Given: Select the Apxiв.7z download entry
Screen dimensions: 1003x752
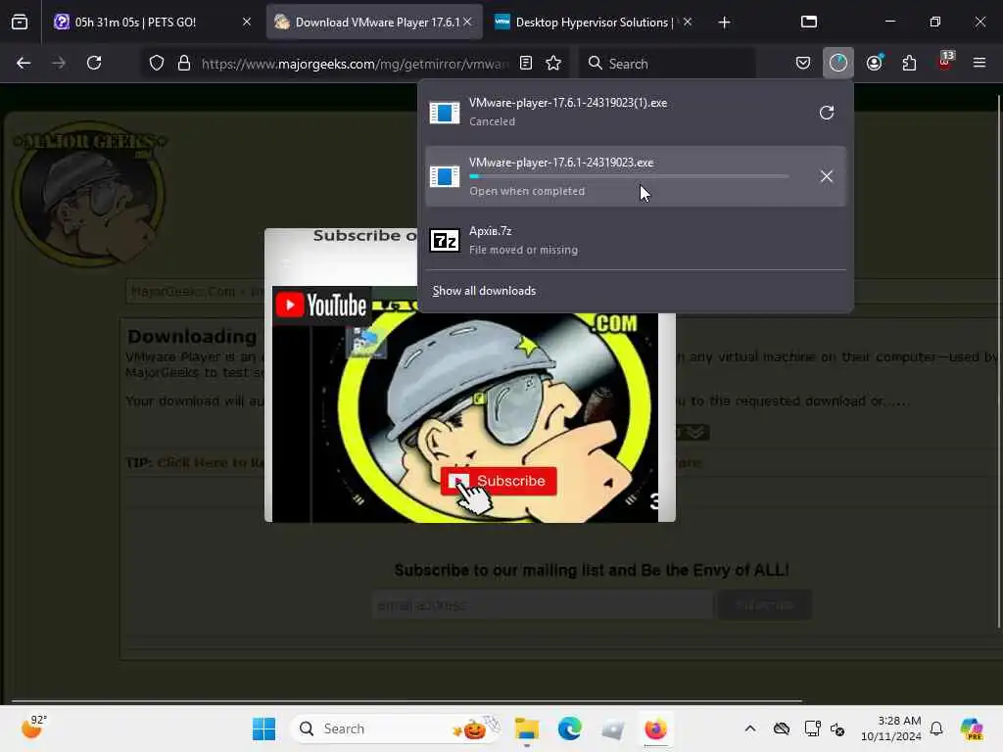Looking at the screenshot, I should pos(635,240).
